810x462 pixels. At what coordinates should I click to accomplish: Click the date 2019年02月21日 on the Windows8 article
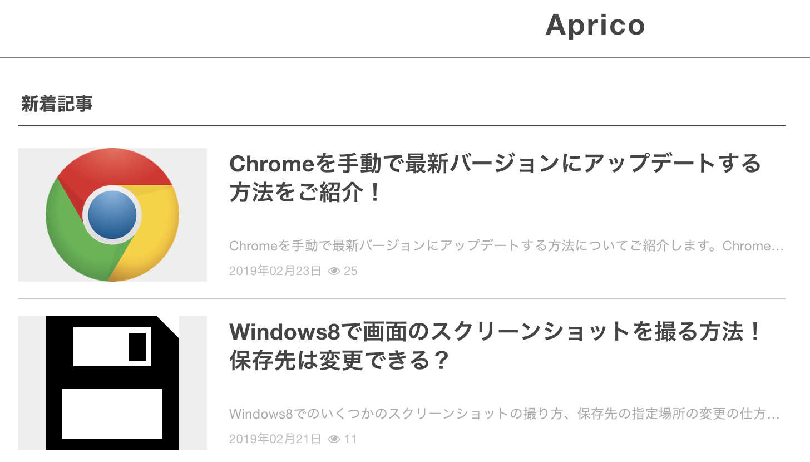coord(275,439)
